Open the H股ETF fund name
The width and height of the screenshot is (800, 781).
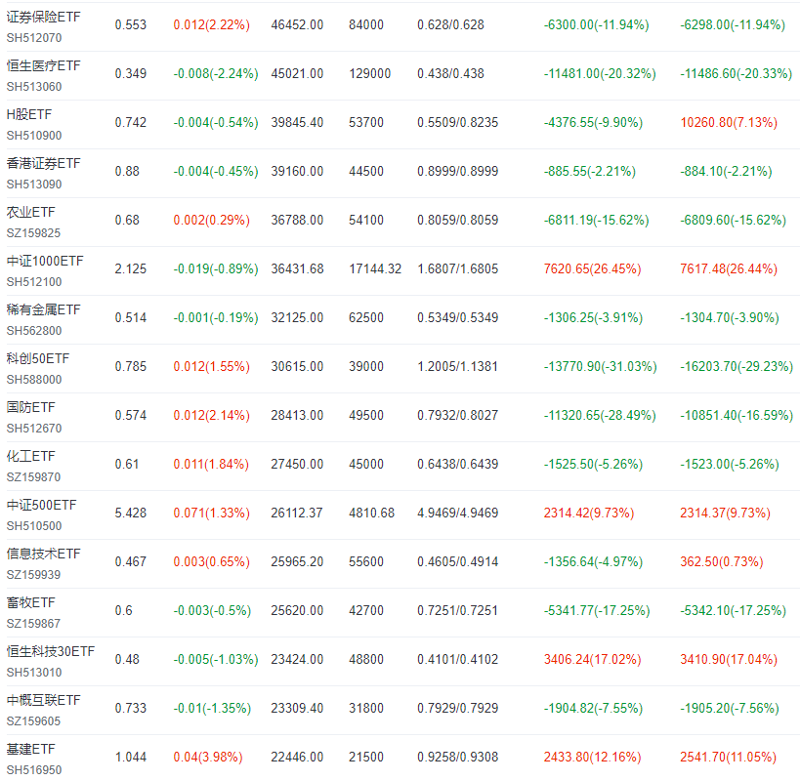click(29, 114)
